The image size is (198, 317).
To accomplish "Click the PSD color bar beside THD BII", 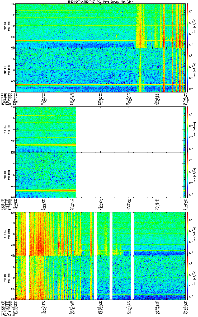I will click(188, 175).
